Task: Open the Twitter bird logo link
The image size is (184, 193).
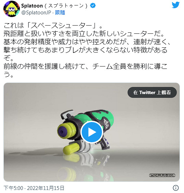Action: tap(175, 5)
